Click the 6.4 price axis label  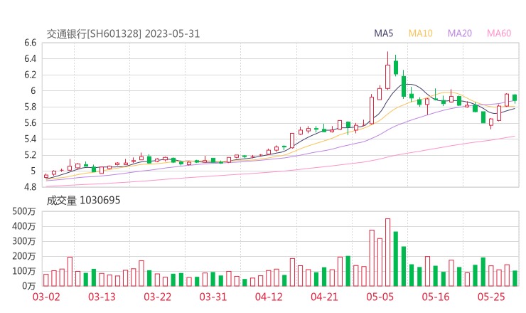(30, 59)
